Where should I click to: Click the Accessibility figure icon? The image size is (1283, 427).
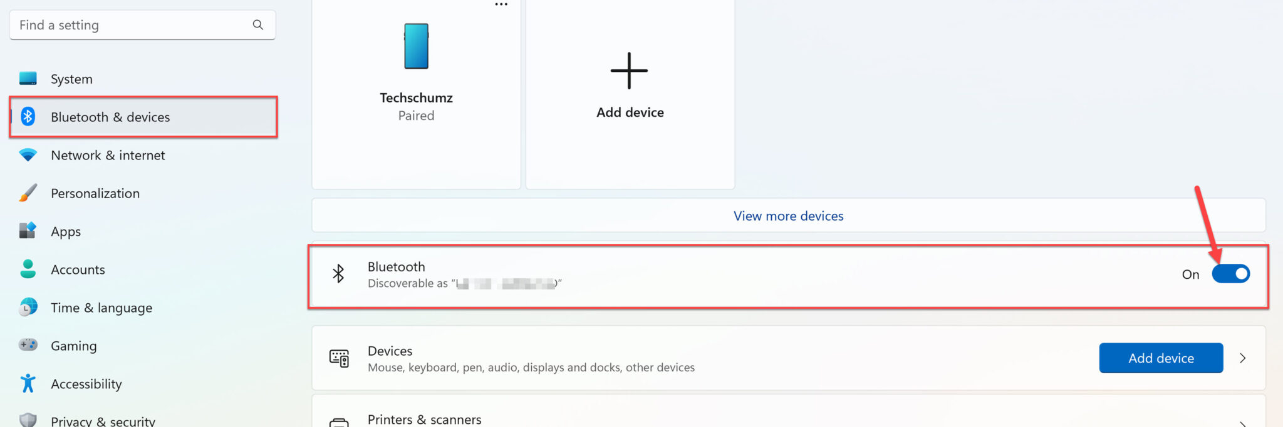(x=28, y=383)
